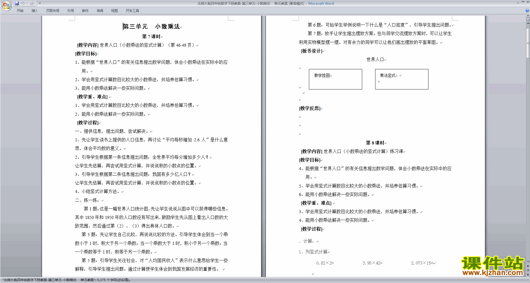Switch to 引用 tab
Viewport: 530px width, 283px height.
click(71, 11)
